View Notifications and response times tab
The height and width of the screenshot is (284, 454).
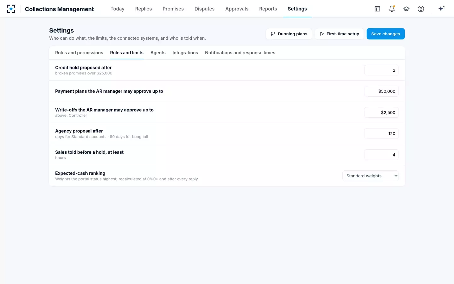[240, 53]
